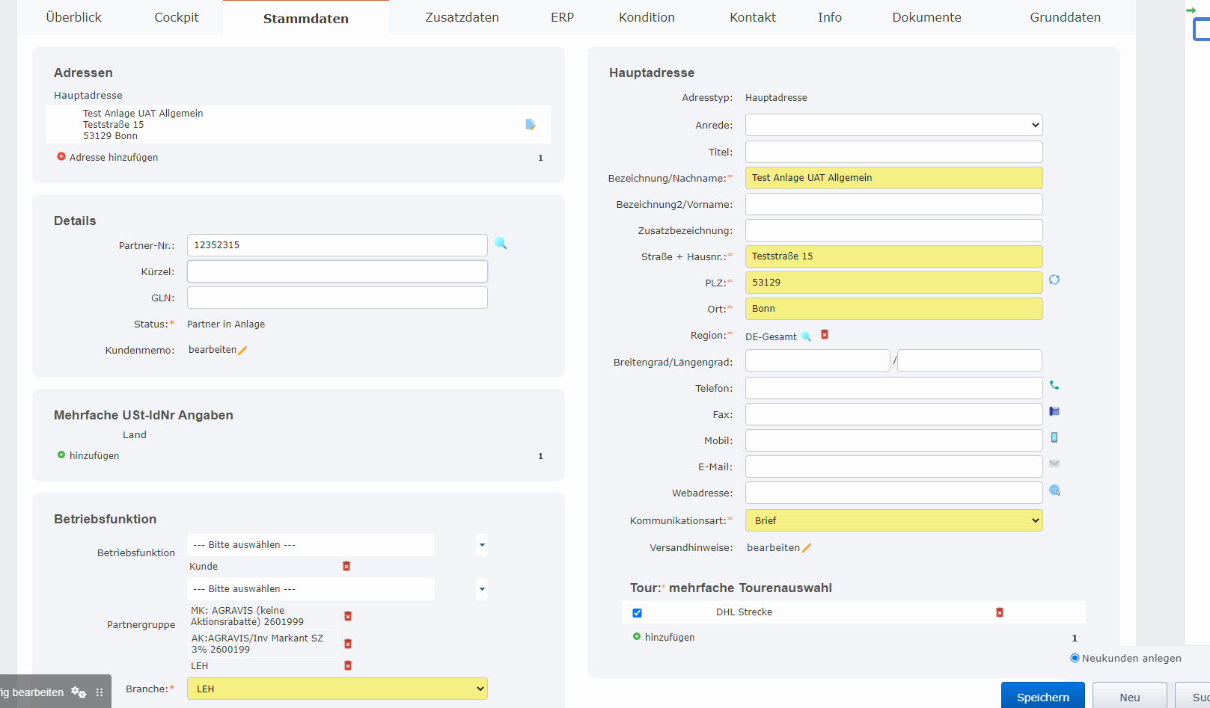Open the globe icon next to Webadresse
Image resolution: width=1210 pixels, height=708 pixels.
(1054, 490)
